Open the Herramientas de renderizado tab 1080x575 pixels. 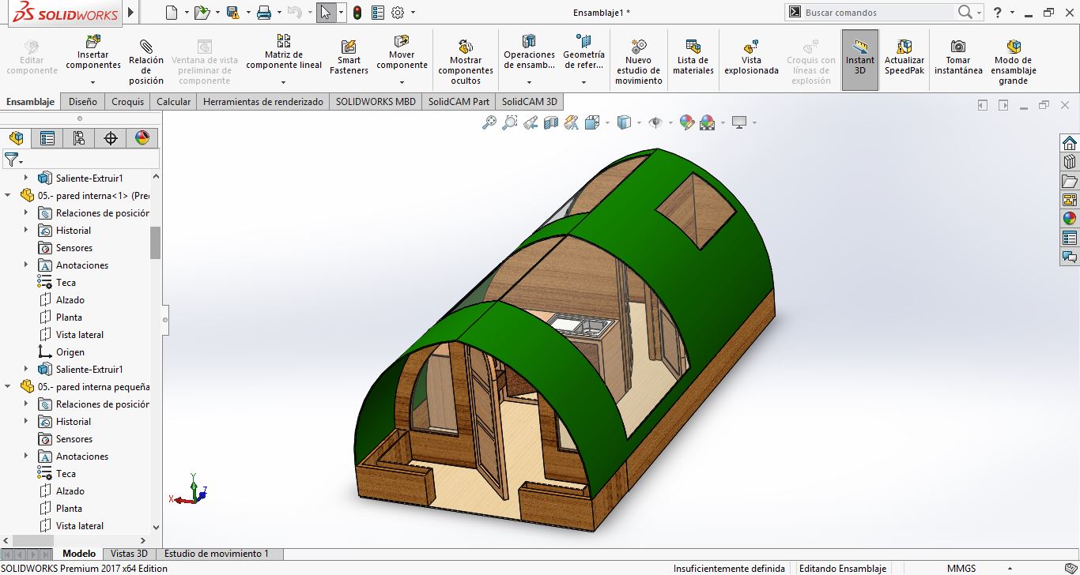click(x=263, y=101)
